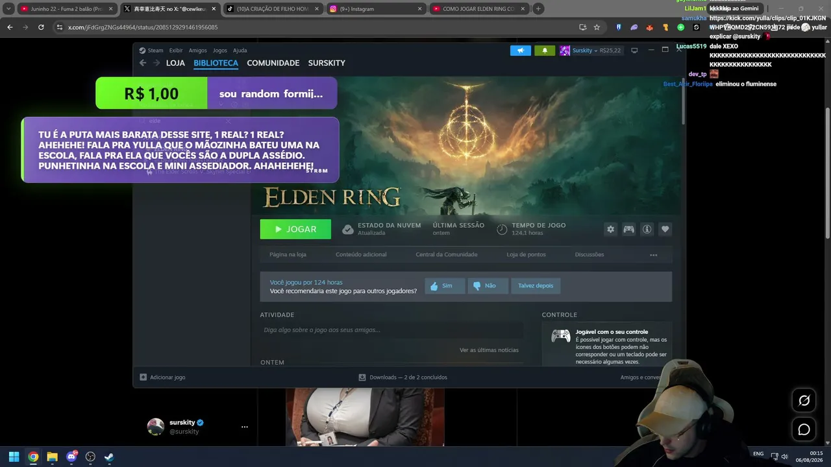This screenshot has width=831, height=467.
Task: Open controller settings icon for Elden Ring
Action: click(628, 229)
